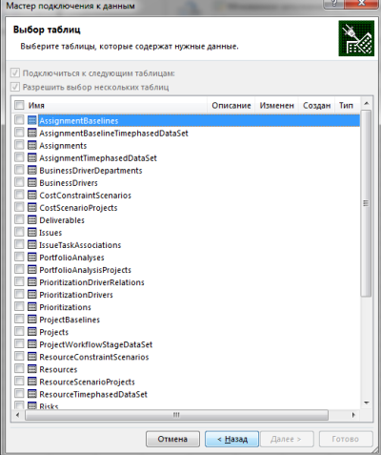
Task: Click the table icon next to PrioritizationDrivers
Action: click(x=32, y=295)
